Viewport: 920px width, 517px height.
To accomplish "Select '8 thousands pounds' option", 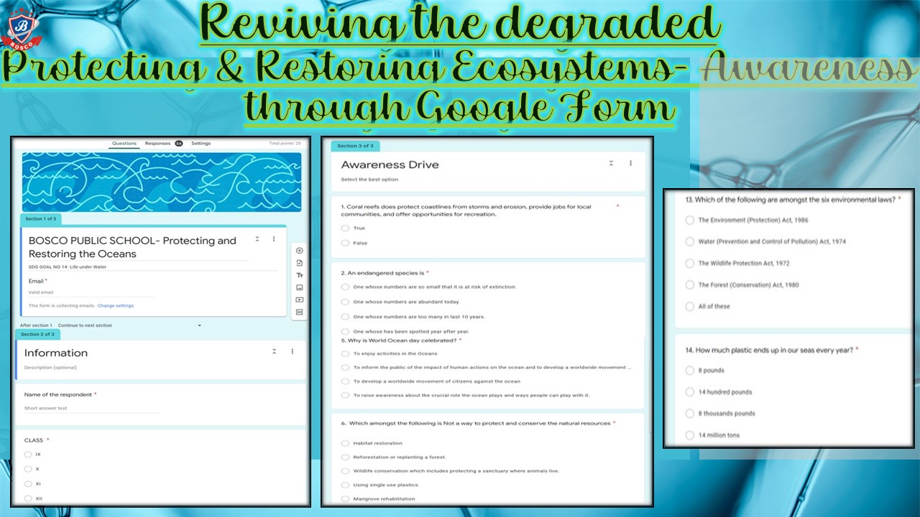I will 690,414.
